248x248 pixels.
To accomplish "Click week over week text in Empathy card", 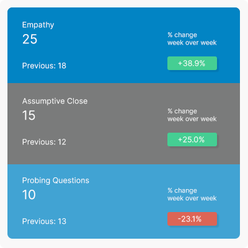I will coord(192,43).
